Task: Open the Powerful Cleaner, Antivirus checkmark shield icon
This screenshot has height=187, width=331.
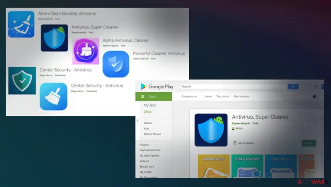Action: 116,64
